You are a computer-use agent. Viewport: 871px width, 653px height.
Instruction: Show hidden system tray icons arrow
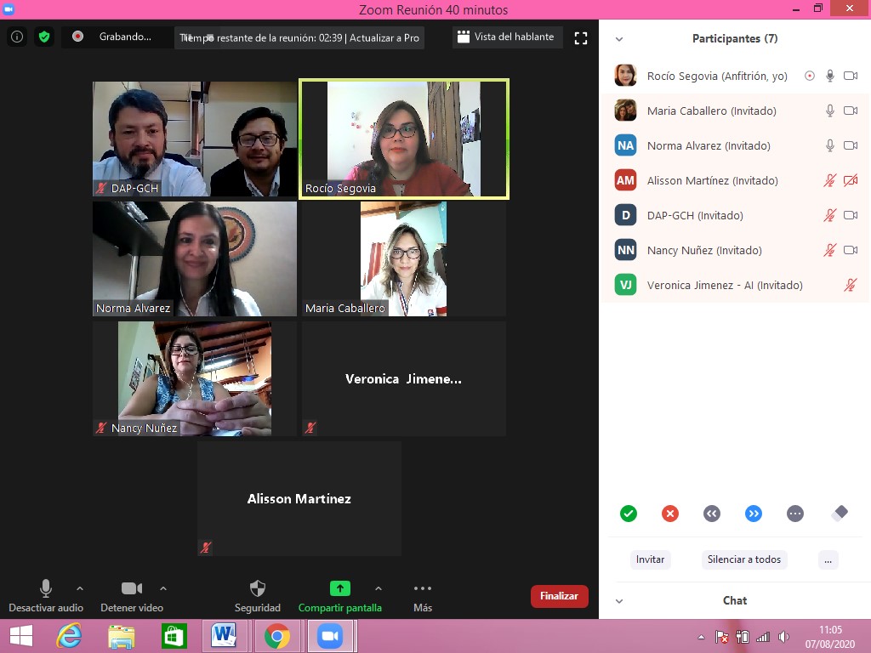pyautogui.click(x=701, y=637)
